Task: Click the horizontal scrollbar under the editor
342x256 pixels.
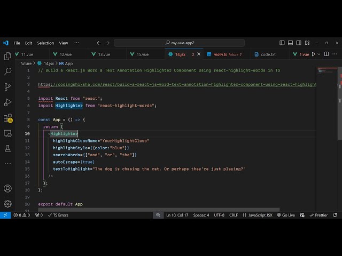Action: [x=160, y=210]
